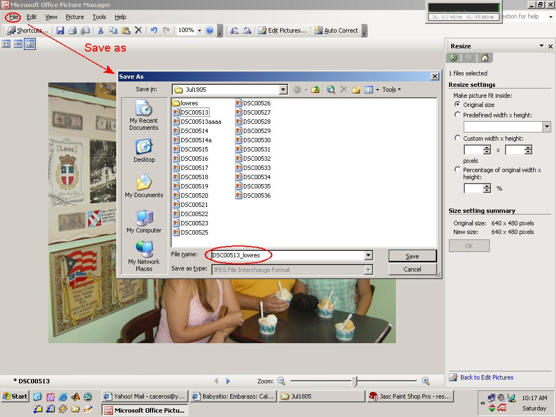Select Predefined width x height option
The height and width of the screenshot is (417, 556).
point(458,115)
